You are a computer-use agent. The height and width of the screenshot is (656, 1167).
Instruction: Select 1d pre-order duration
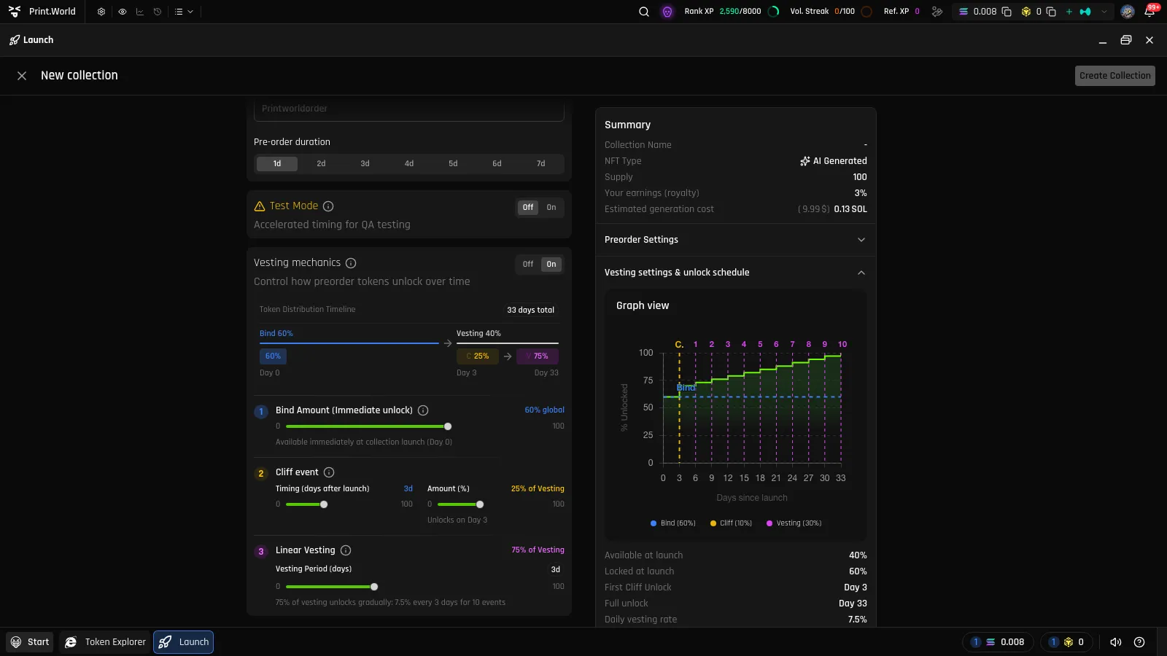click(277, 164)
